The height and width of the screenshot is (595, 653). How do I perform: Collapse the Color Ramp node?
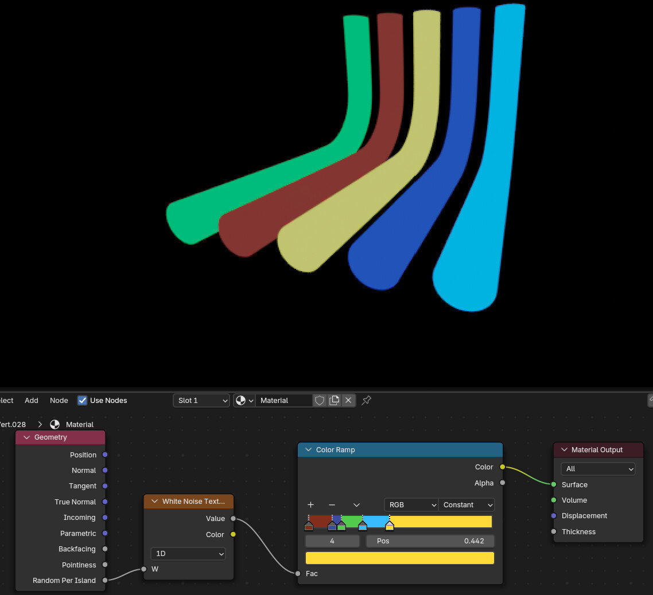[309, 450]
